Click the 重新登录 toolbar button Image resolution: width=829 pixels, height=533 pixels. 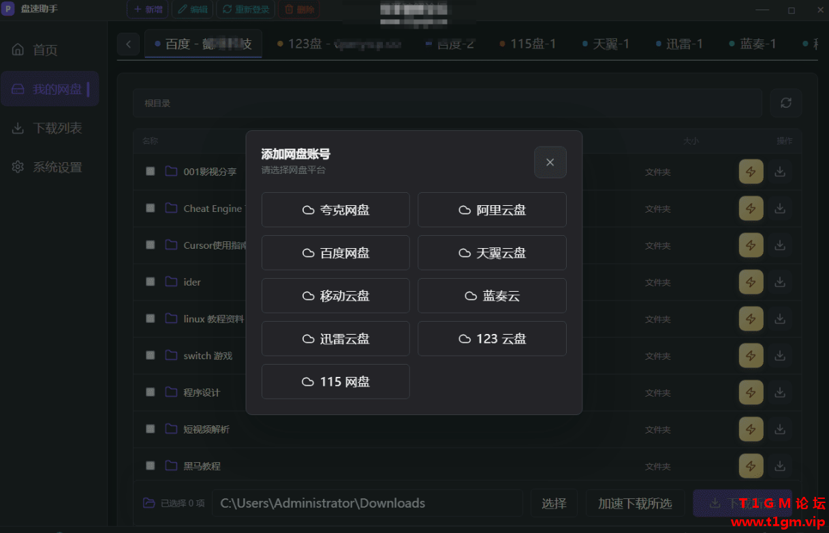[246, 10]
